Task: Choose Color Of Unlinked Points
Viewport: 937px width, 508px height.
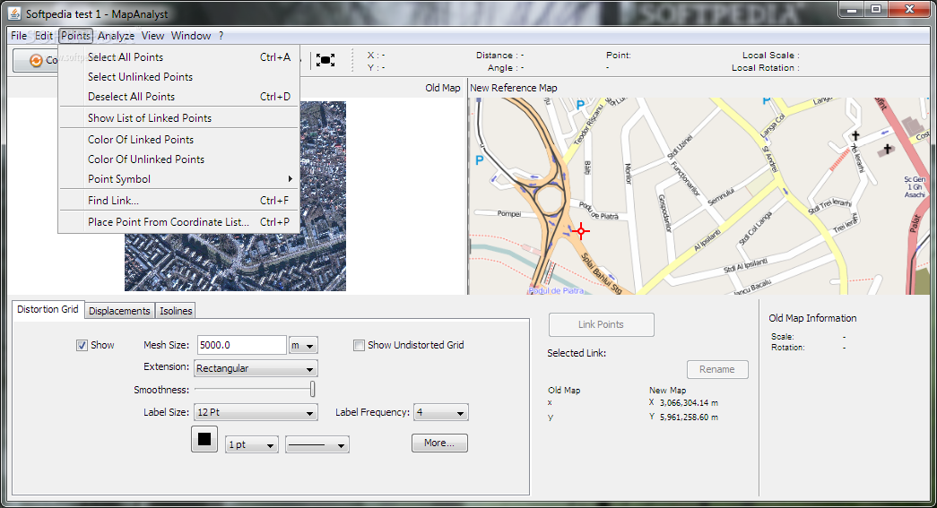Action: click(178, 159)
